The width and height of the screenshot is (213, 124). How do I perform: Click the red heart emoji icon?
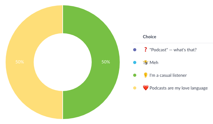pyautogui.click(x=146, y=88)
